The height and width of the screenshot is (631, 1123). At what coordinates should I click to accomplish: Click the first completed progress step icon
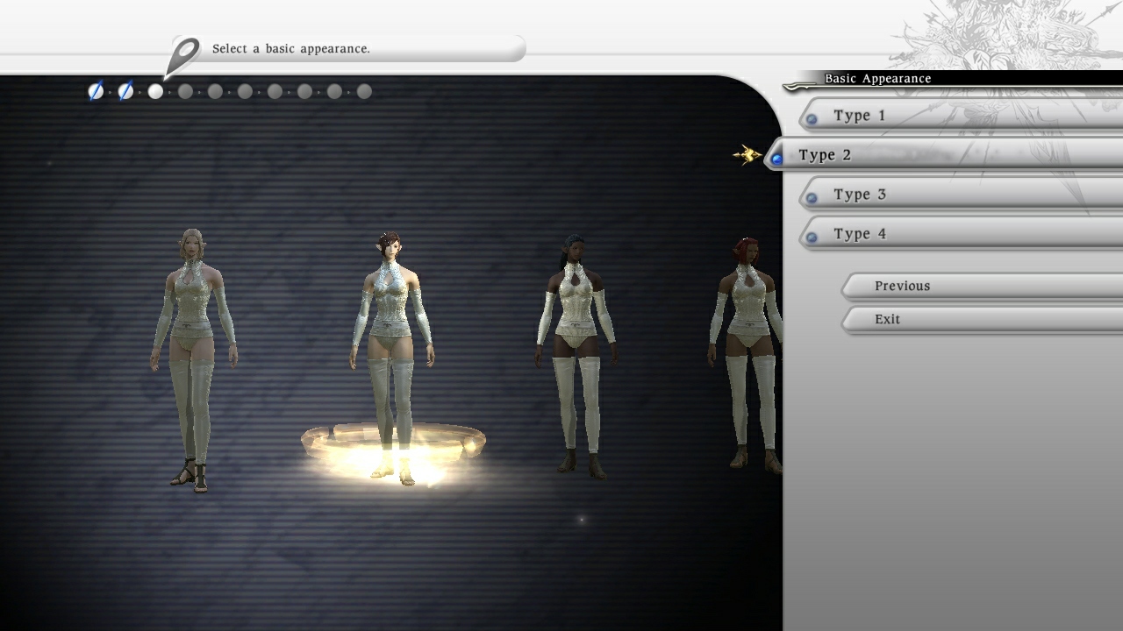95,90
